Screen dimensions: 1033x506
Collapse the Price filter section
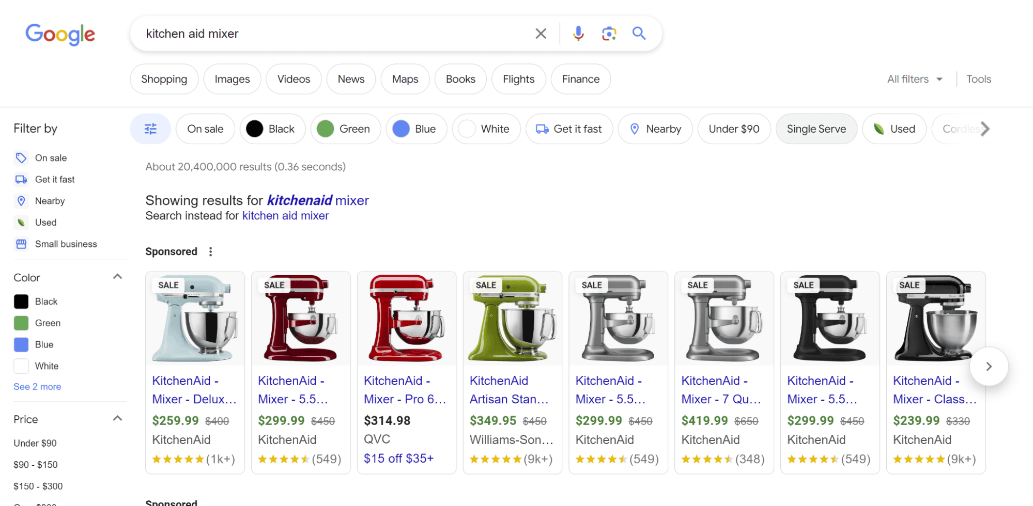point(118,418)
